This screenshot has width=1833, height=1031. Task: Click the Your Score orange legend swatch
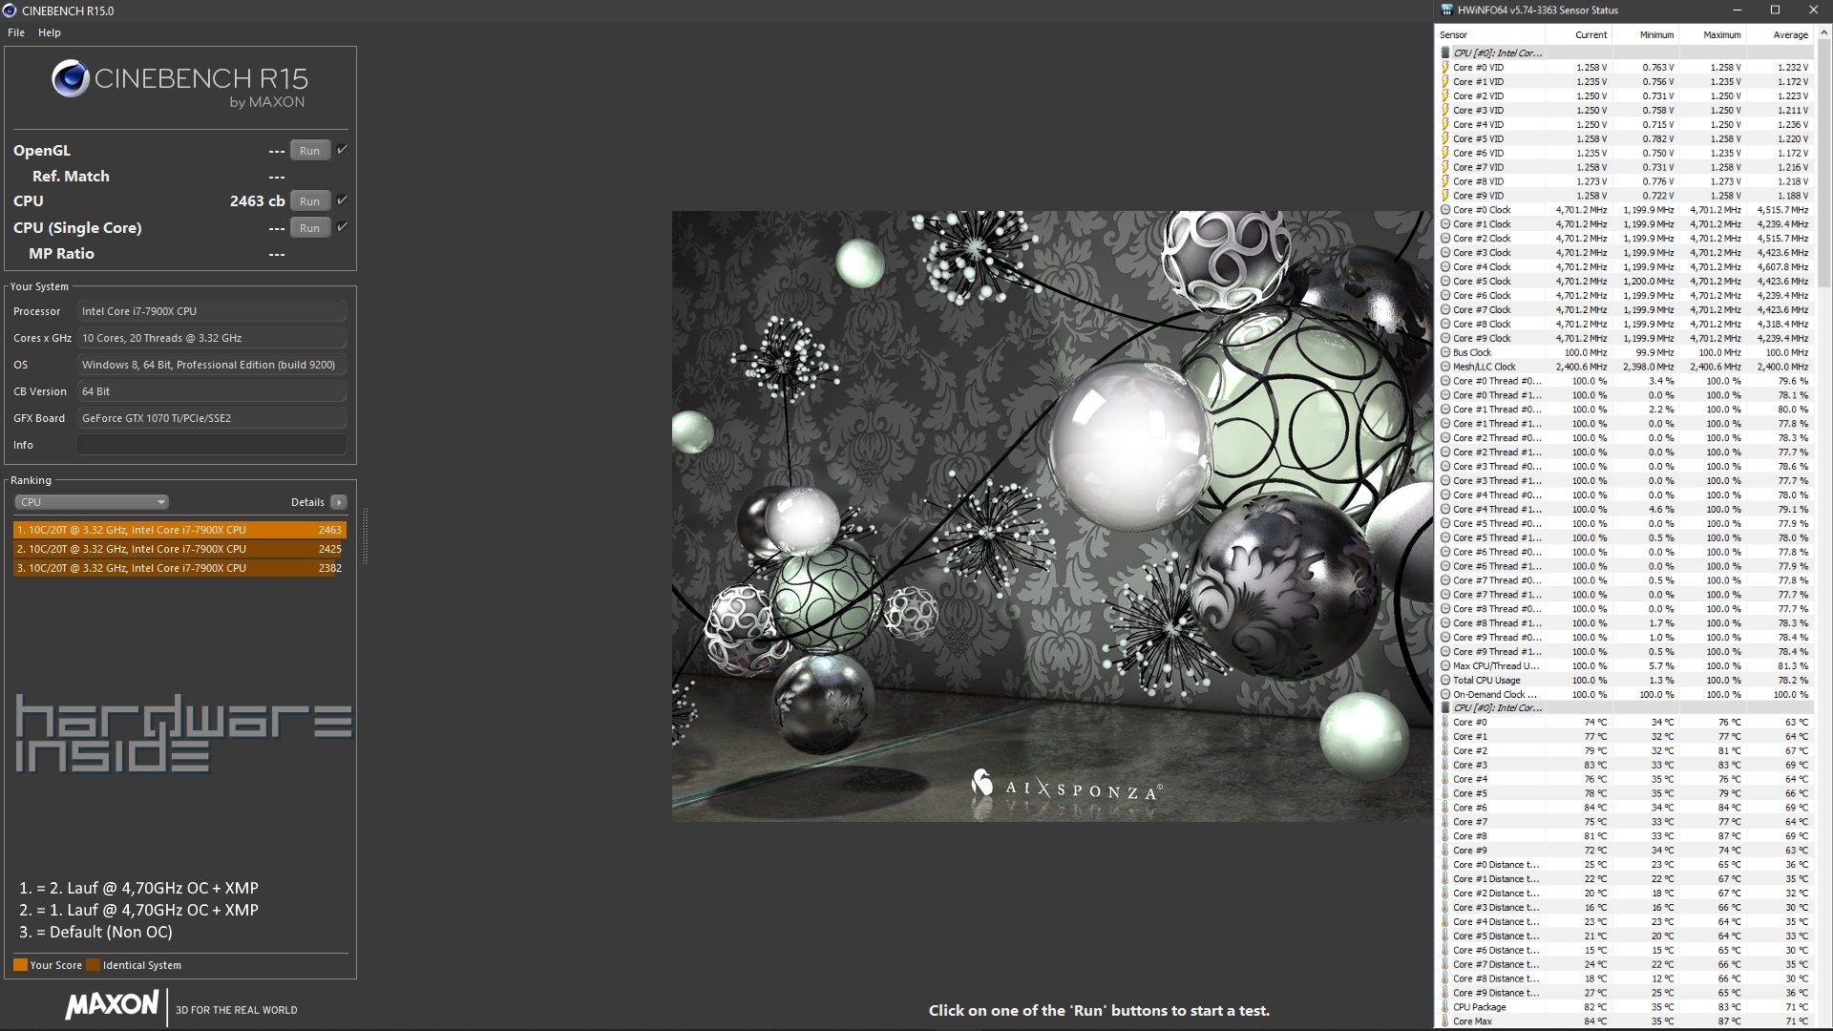click(20, 965)
